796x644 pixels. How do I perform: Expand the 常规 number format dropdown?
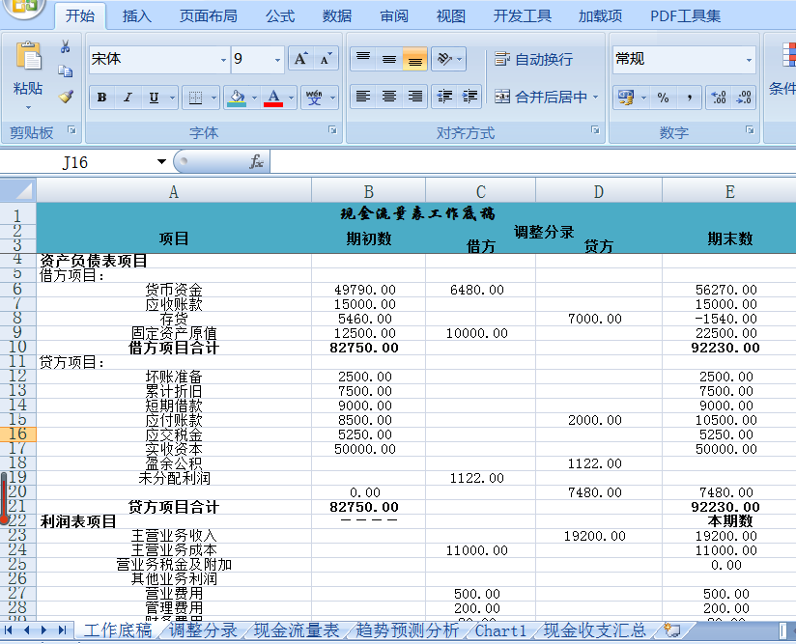(749, 60)
